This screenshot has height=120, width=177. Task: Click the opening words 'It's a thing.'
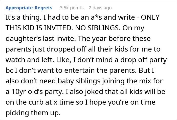point(23,18)
